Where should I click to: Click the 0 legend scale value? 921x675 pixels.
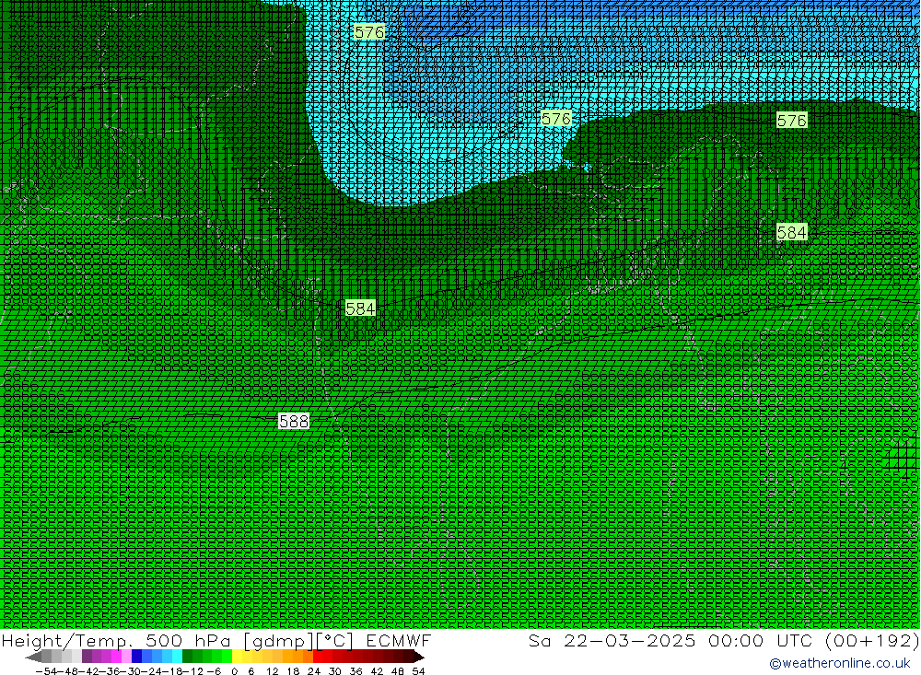coord(234,671)
